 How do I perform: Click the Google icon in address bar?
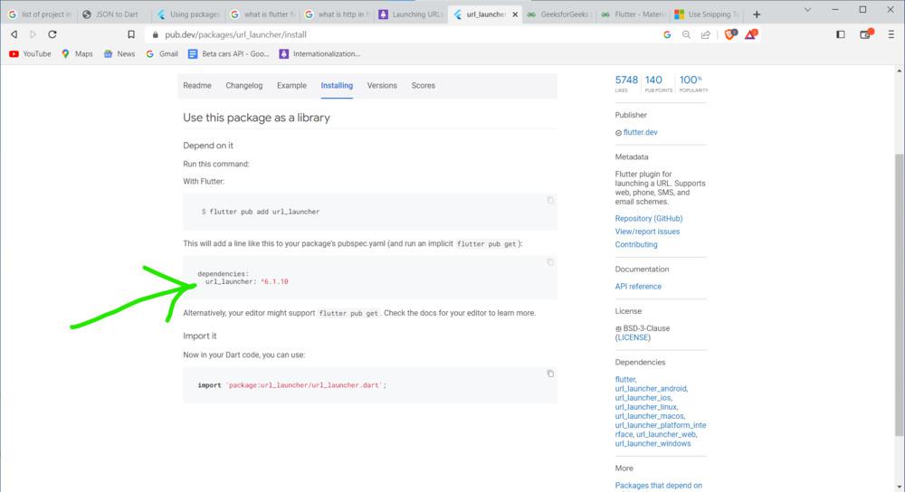tap(667, 34)
